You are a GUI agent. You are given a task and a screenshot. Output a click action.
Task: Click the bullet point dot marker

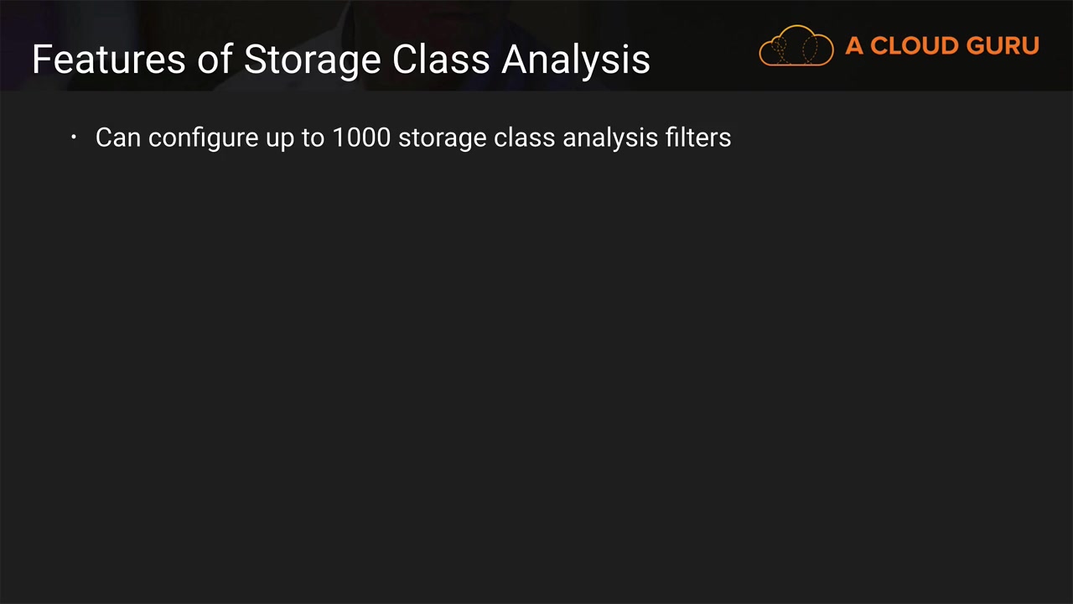click(x=74, y=137)
